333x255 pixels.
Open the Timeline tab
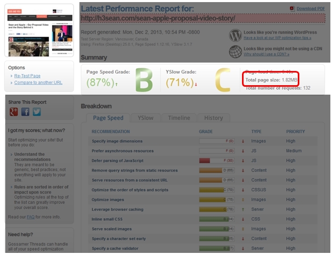tap(179, 118)
